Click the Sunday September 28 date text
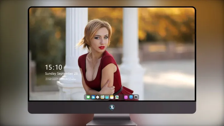This screenshot has height=126, width=224. [x=62, y=73]
